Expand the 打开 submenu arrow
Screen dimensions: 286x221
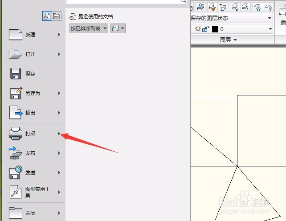59,54
